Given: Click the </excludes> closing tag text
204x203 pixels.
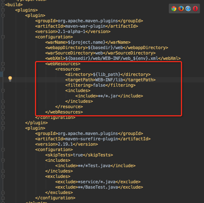Looking at the screenshot, I should coord(59,193).
